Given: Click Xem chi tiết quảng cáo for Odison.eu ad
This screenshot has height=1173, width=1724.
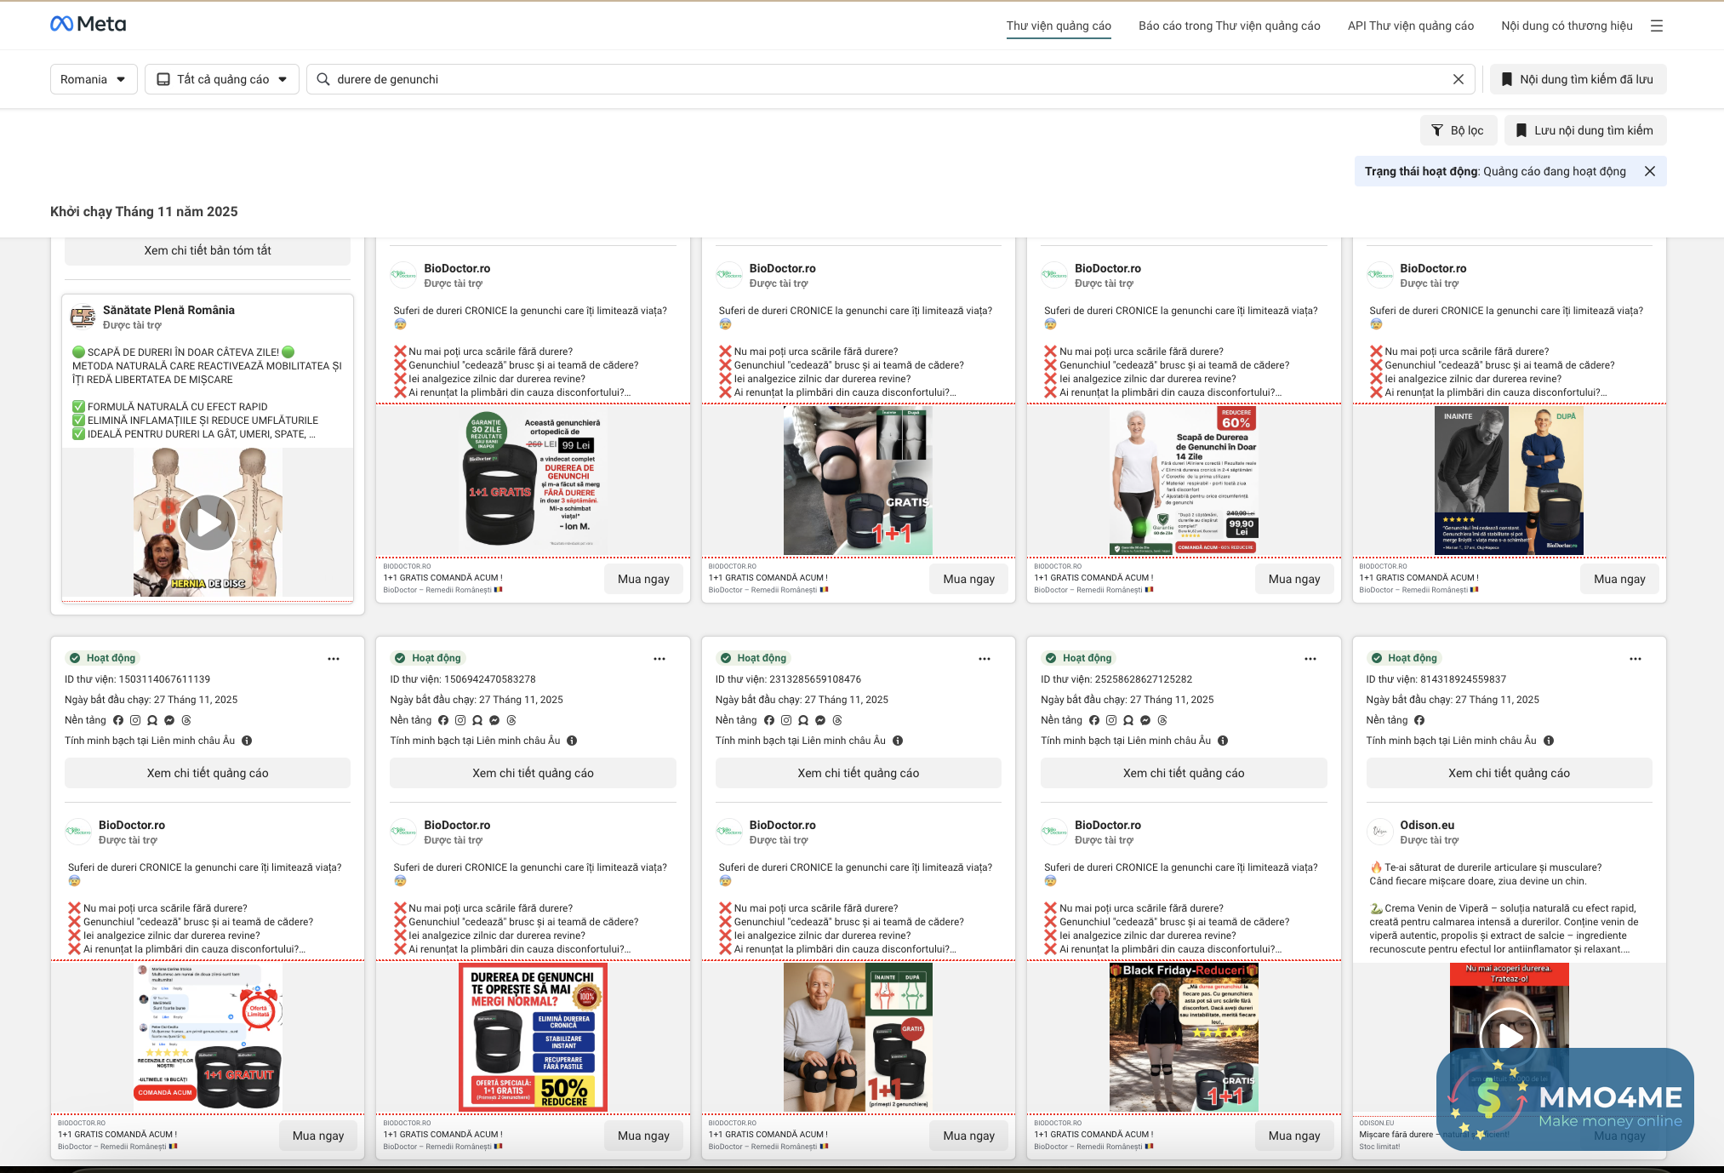Looking at the screenshot, I should click(x=1509, y=773).
